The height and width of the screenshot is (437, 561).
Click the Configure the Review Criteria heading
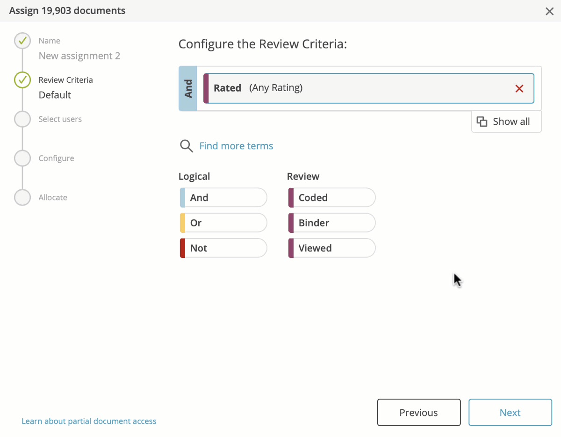[x=263, y=44]
